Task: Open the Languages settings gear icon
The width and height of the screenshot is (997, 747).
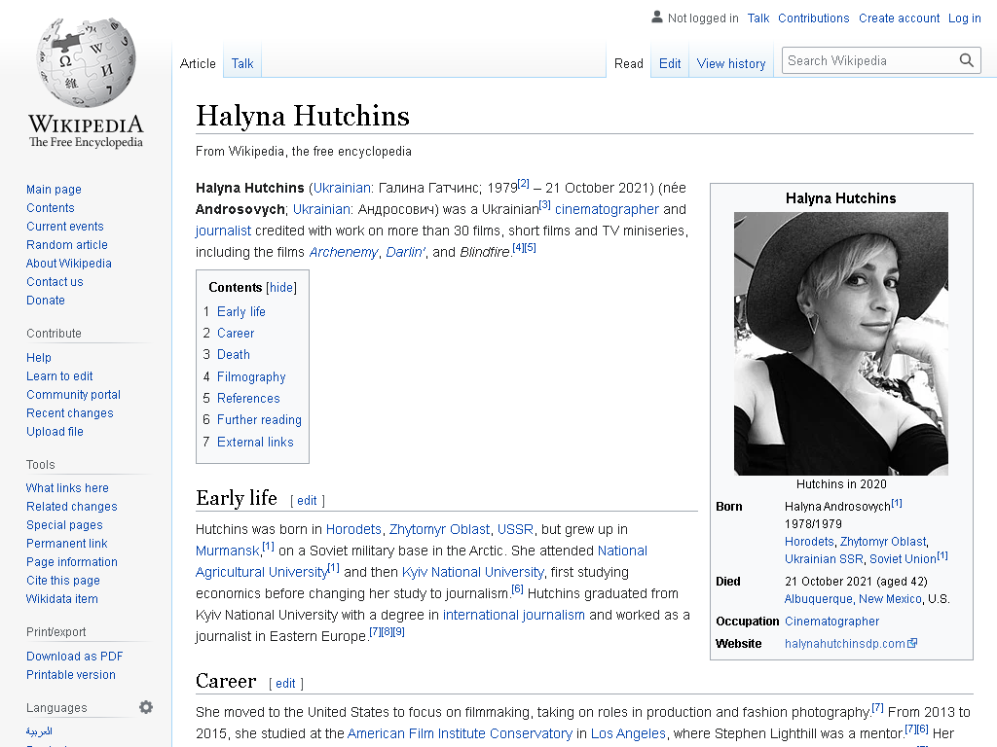Action: [x=146, y=707]
